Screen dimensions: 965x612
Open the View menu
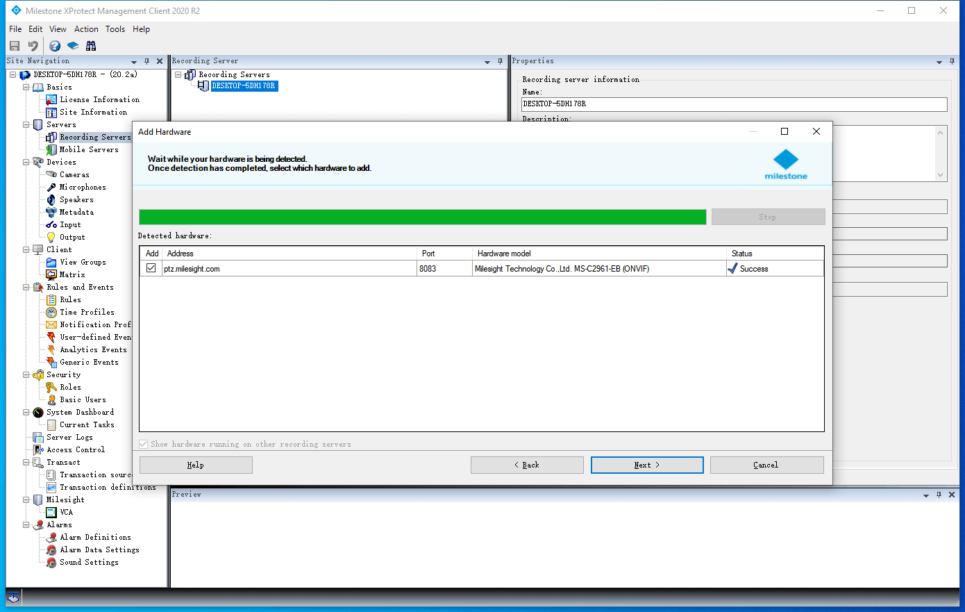click(x=58, y=29)
